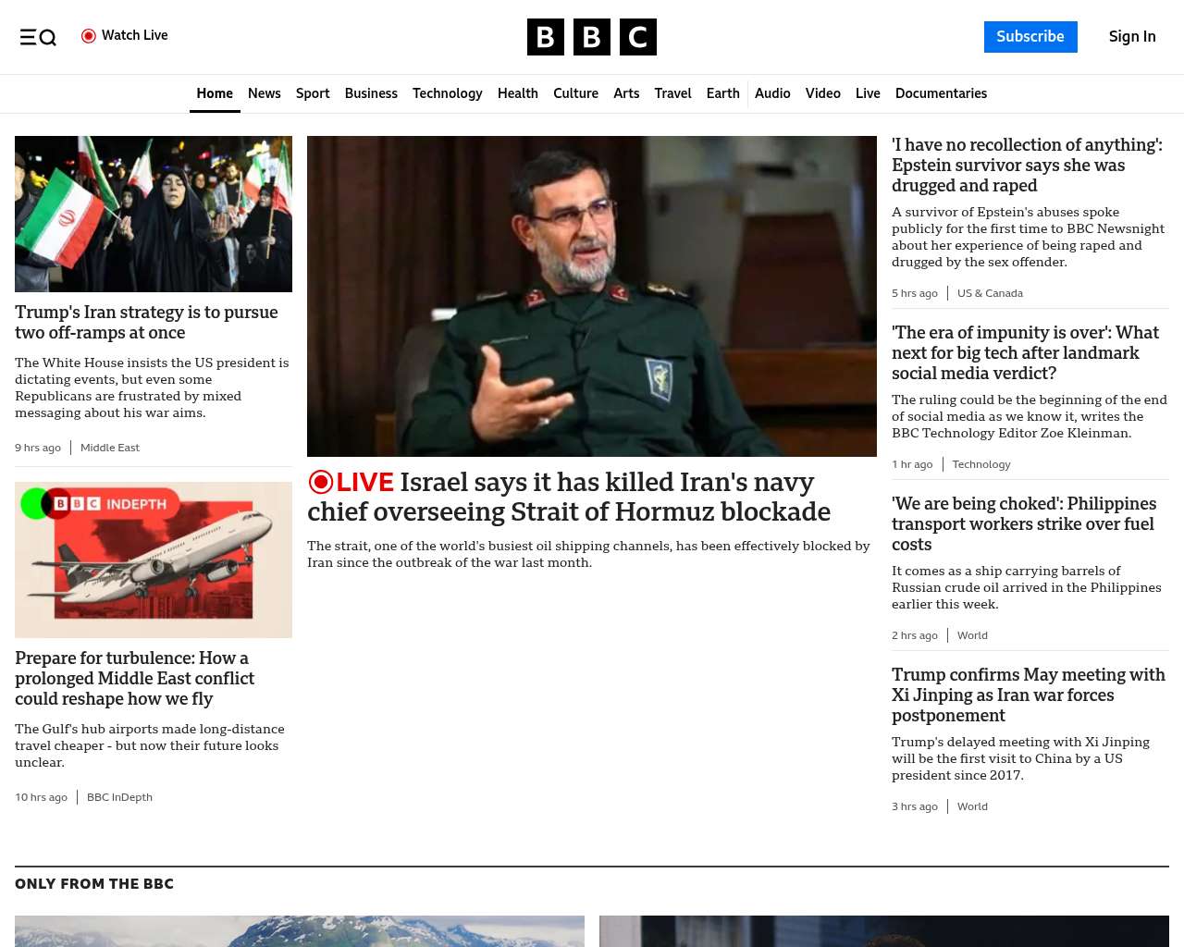
Task: Open the News tab
Action: point(264,93)
